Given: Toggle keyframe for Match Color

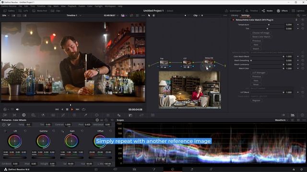Looking at the screenshot, I should point(298,68).
